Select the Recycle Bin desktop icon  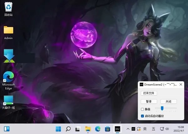pos(8,7)
